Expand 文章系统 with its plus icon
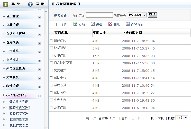The width and height of the screenshot is (191, 129). pyautogui.click(x=39, y=78)
